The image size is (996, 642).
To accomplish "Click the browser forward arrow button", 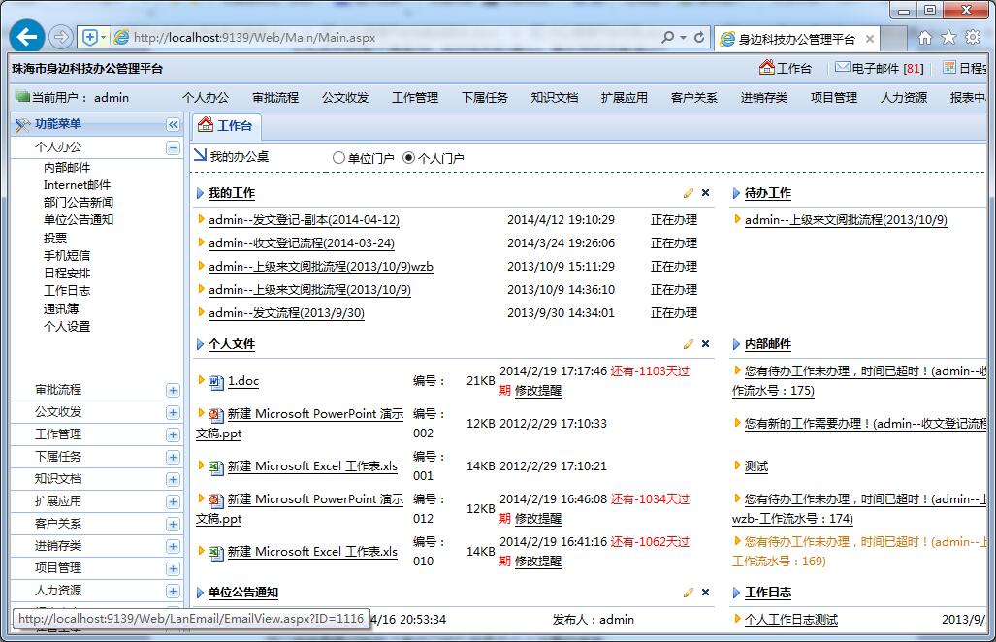I will pos(61,37).
